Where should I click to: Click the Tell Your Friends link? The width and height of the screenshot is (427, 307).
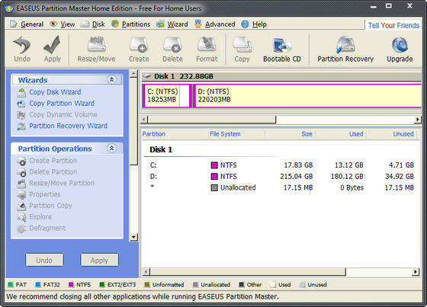(393, 25)
